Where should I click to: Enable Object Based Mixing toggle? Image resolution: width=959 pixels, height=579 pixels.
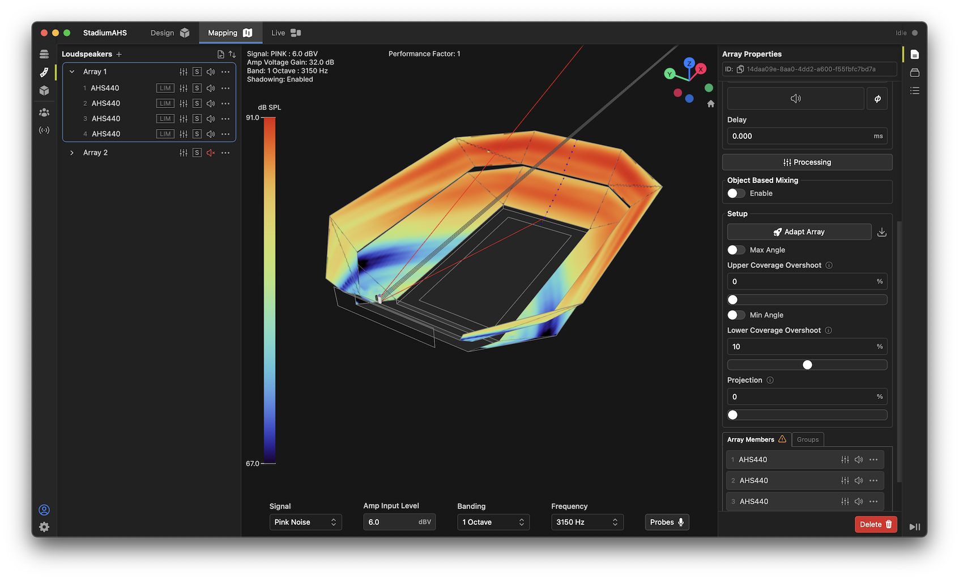[736, 194]
